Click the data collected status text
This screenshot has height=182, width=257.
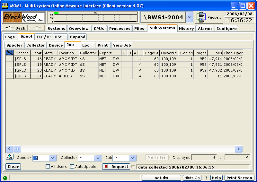click(176, 167)
